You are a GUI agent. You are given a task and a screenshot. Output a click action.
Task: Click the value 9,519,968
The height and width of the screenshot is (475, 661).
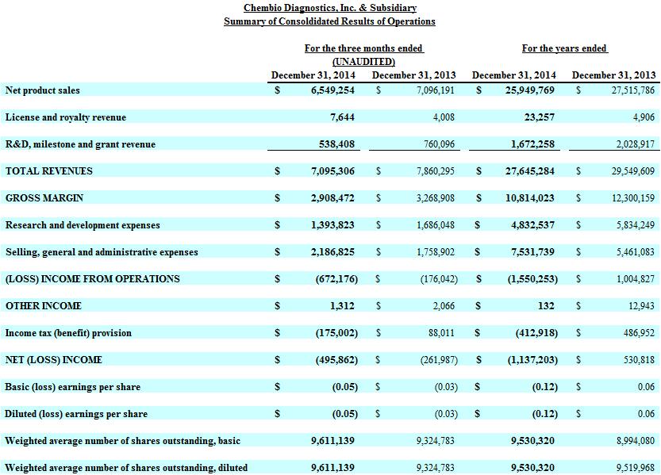[636, 467]
